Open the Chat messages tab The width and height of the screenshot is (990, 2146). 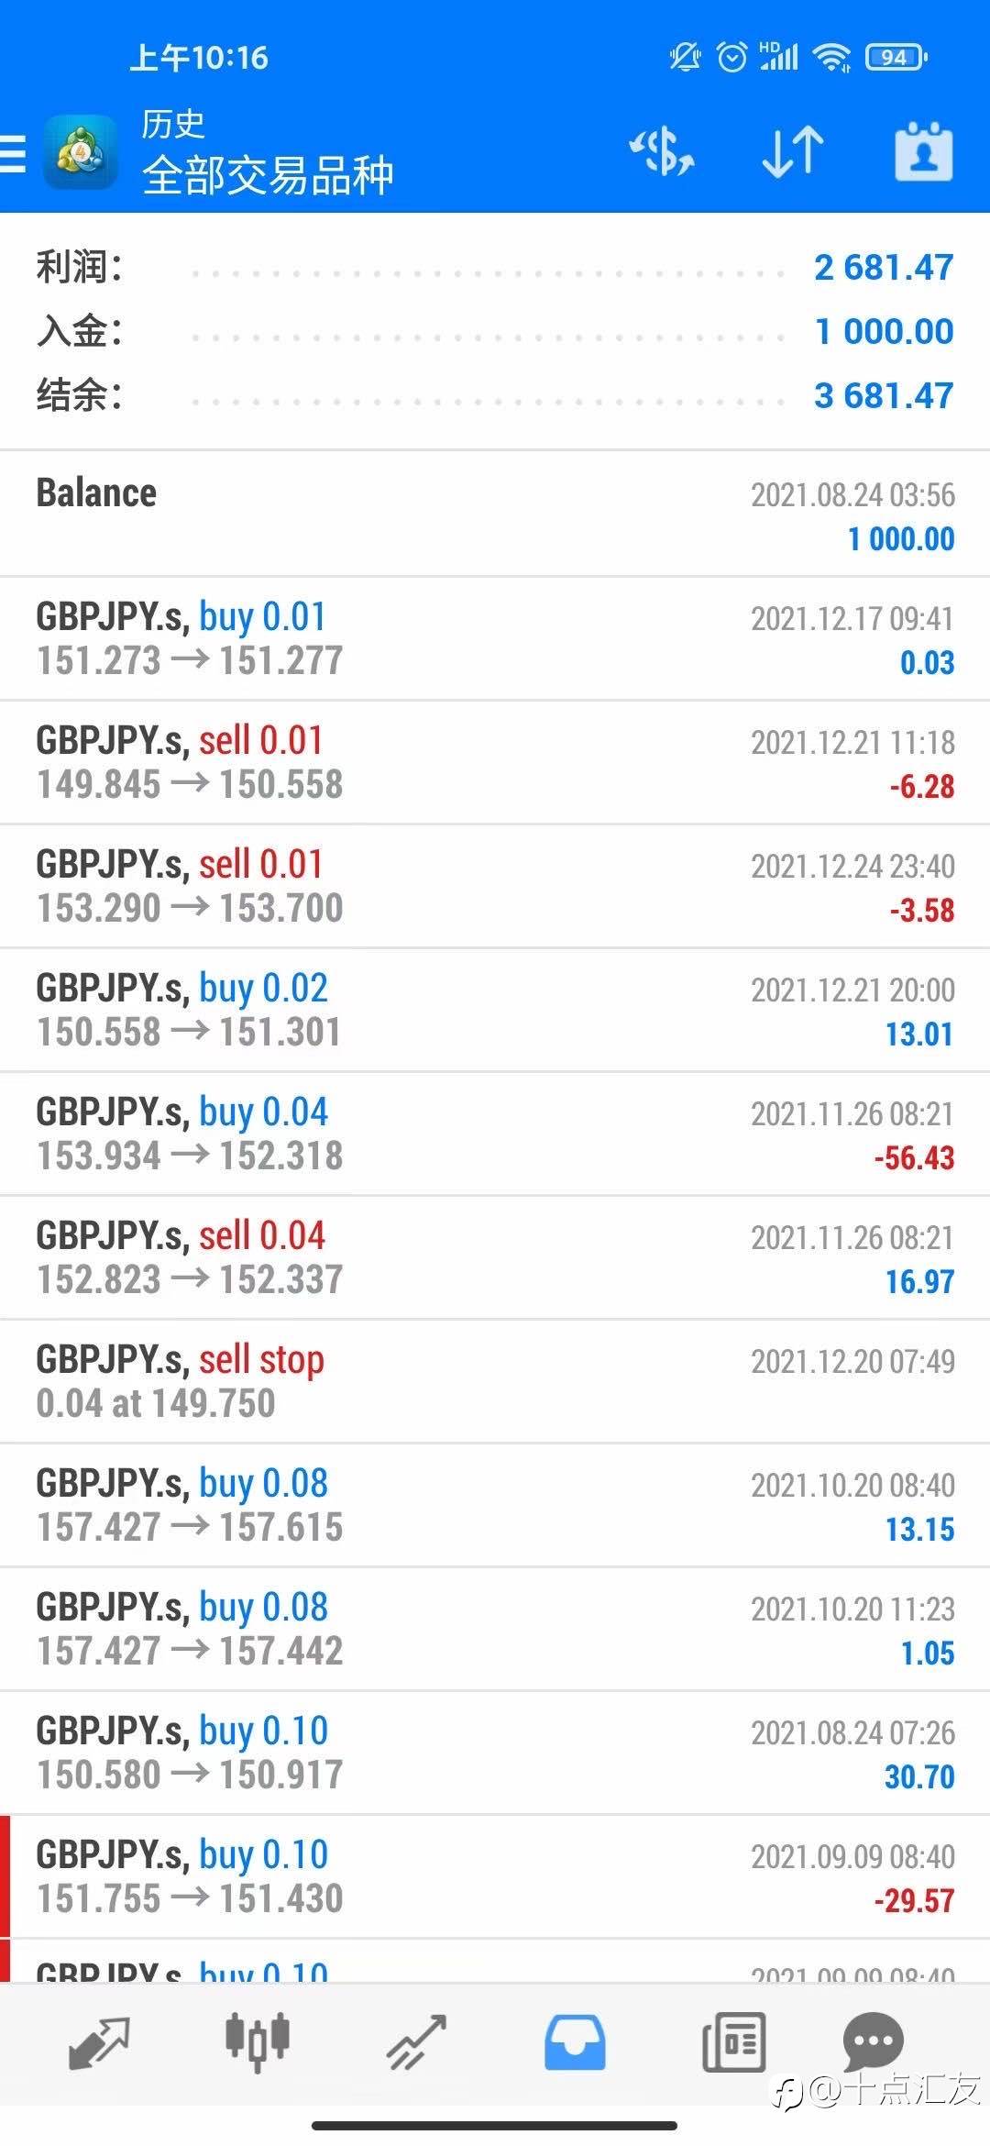873,2041
